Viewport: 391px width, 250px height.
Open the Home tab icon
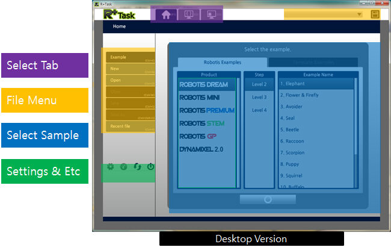[x=166, y=14]
